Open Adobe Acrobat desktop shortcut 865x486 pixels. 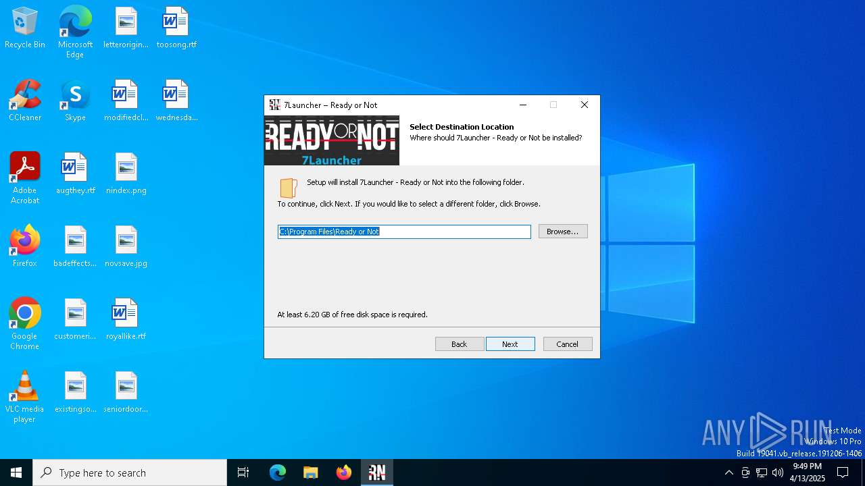coord(25,178)
